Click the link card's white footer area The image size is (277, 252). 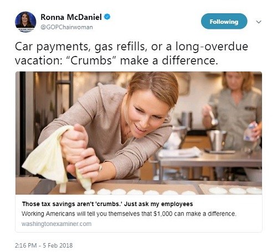[138, 213]
